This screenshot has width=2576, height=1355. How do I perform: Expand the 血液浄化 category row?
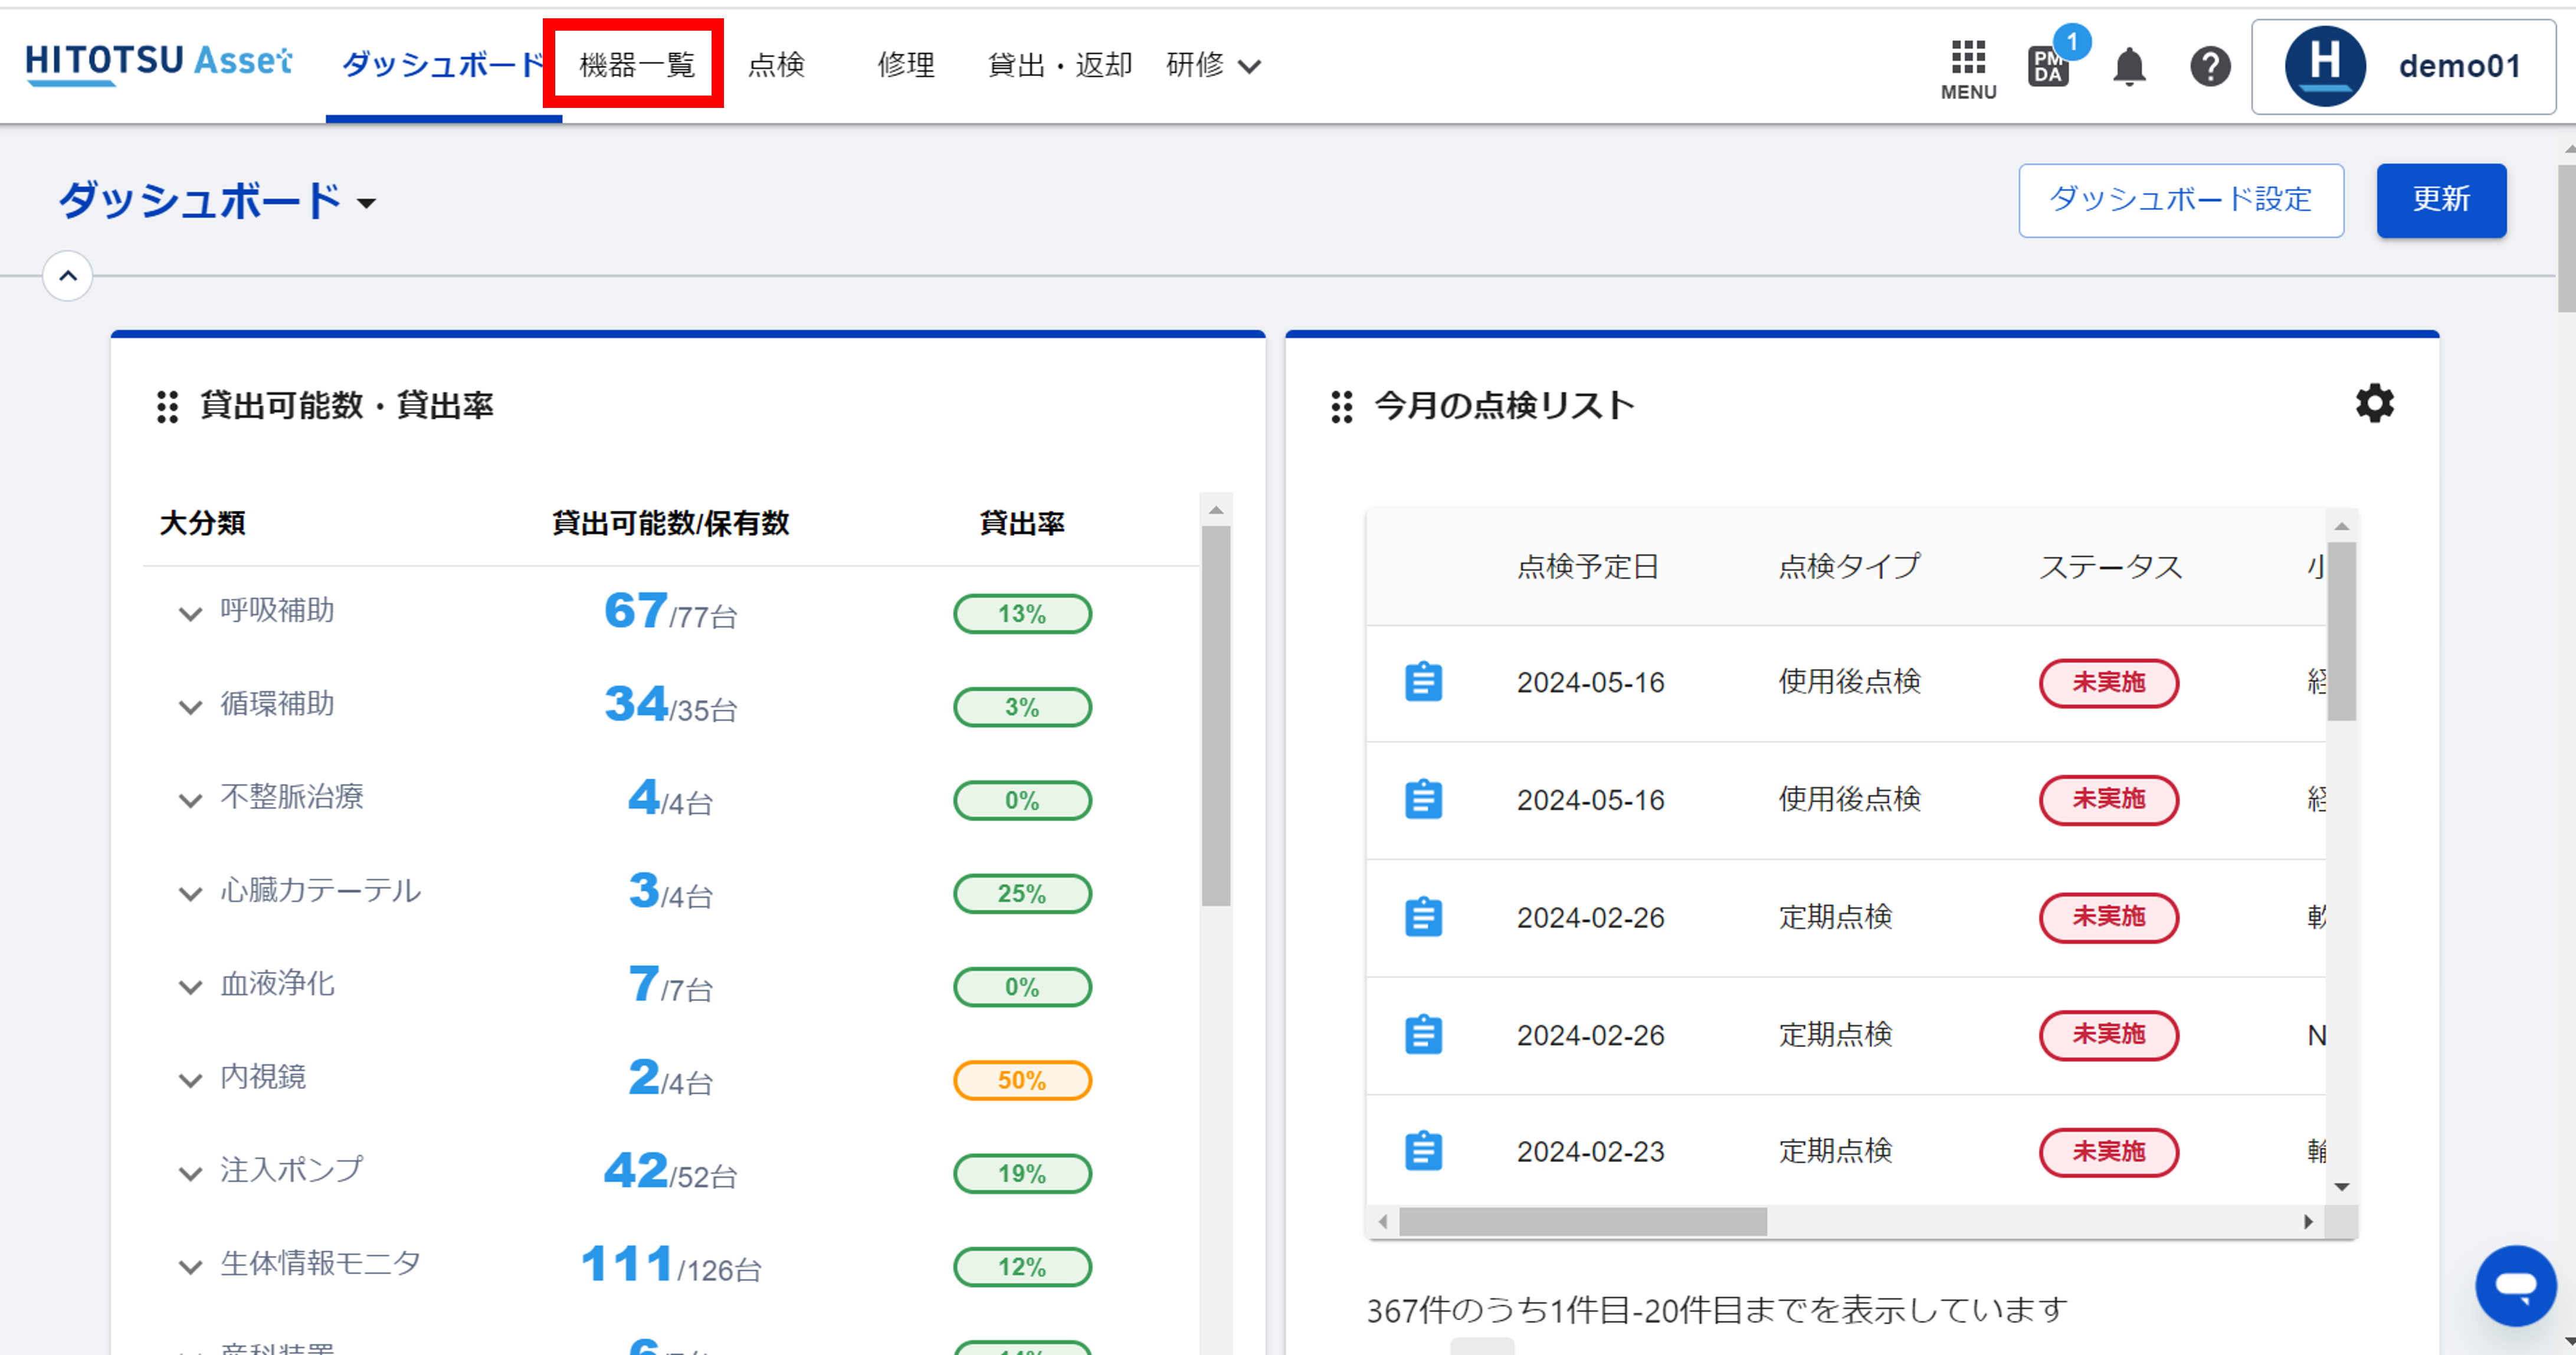coord(190,987)
